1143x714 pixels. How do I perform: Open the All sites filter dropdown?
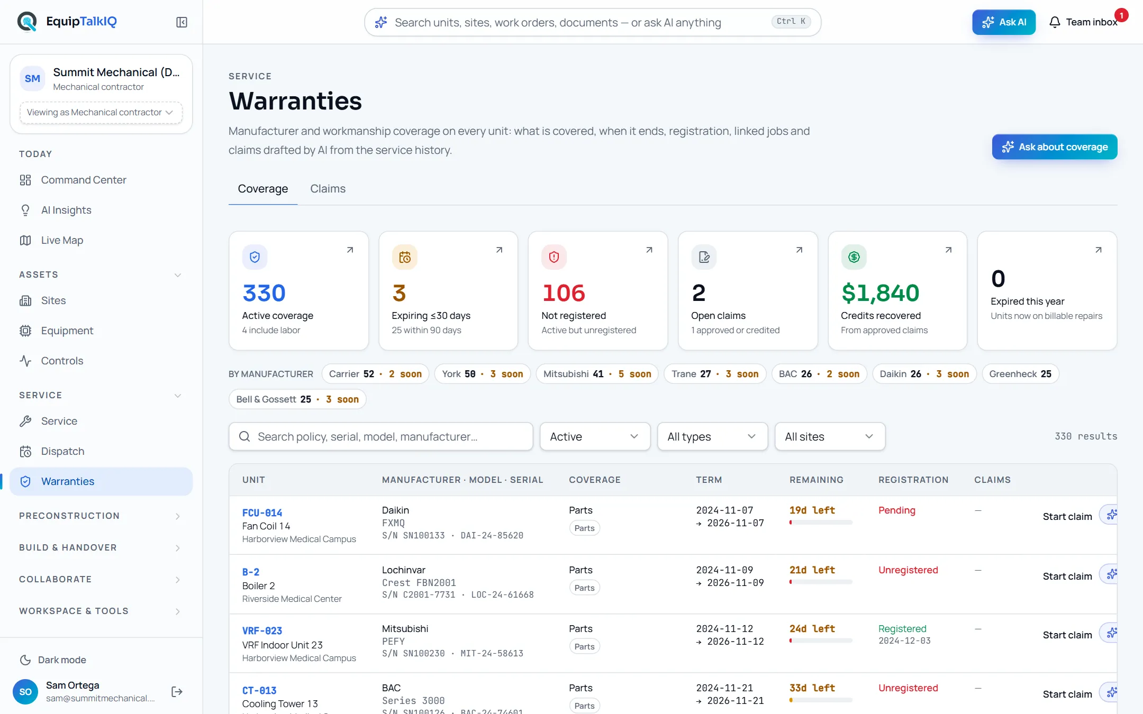830,436
